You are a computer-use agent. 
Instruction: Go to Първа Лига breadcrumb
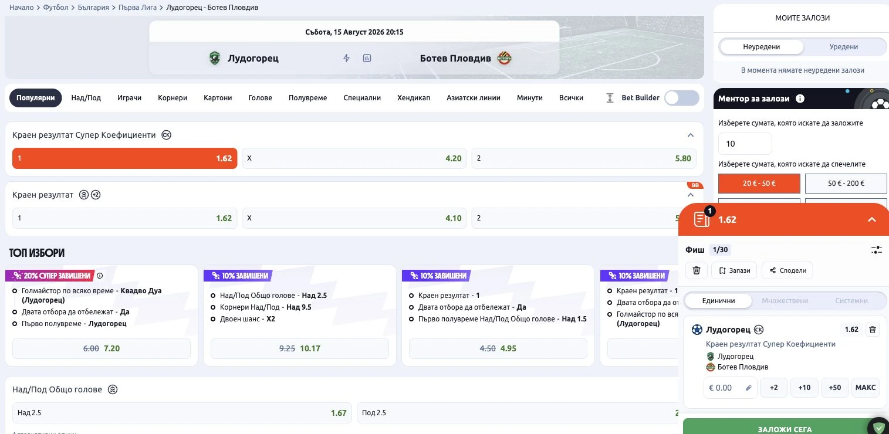[x=138, y=8]
